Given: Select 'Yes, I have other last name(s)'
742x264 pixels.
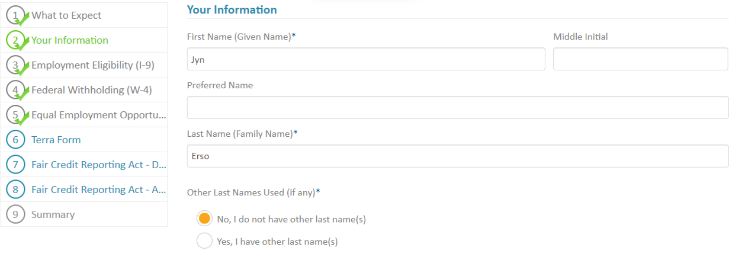Looking at the screenshot, I should [204, 241].
